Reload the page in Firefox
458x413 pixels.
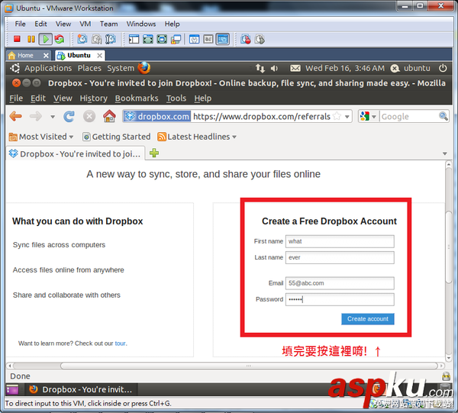69,116
